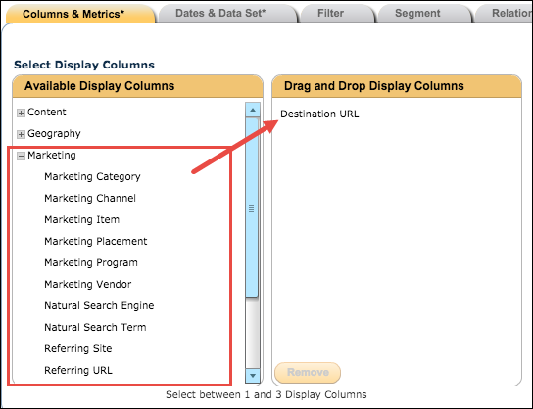Collapse the Marketing category
533x409 pixels.
click(21, 156)
